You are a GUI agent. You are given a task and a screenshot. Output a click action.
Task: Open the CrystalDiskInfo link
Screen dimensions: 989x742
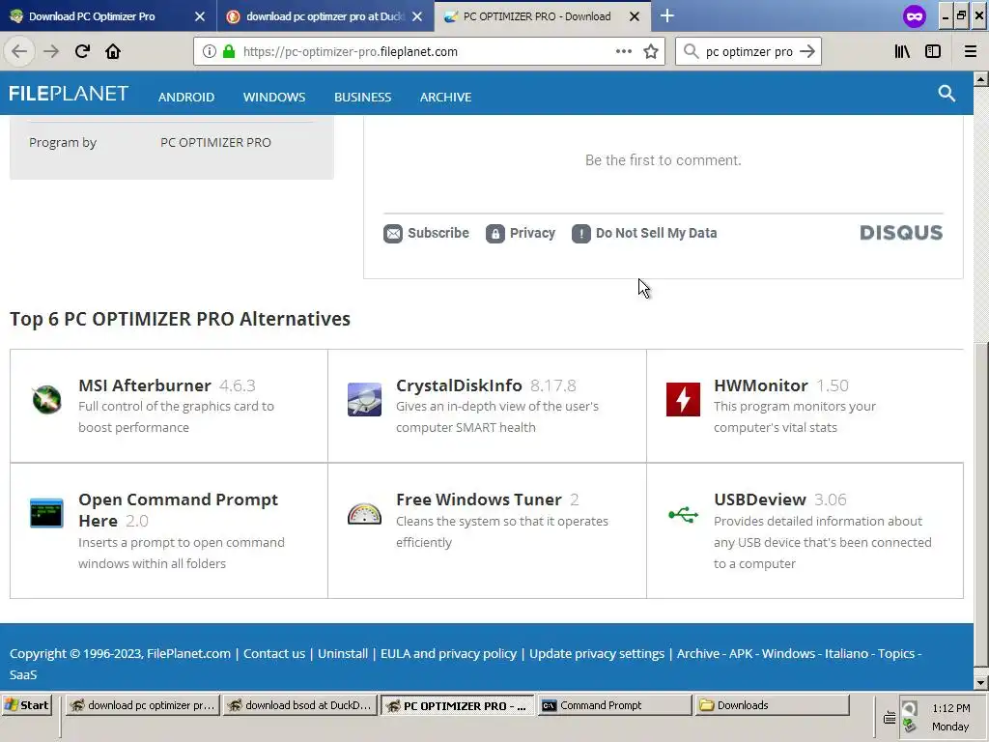pyautogui.click(x=459, y=385)
